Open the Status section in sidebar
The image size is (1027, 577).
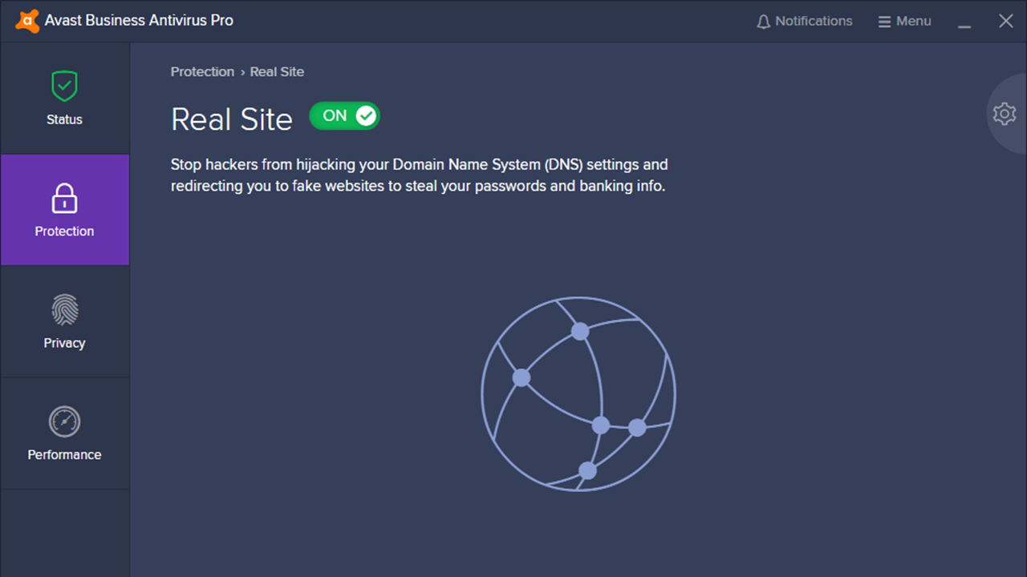coord(64,99)
